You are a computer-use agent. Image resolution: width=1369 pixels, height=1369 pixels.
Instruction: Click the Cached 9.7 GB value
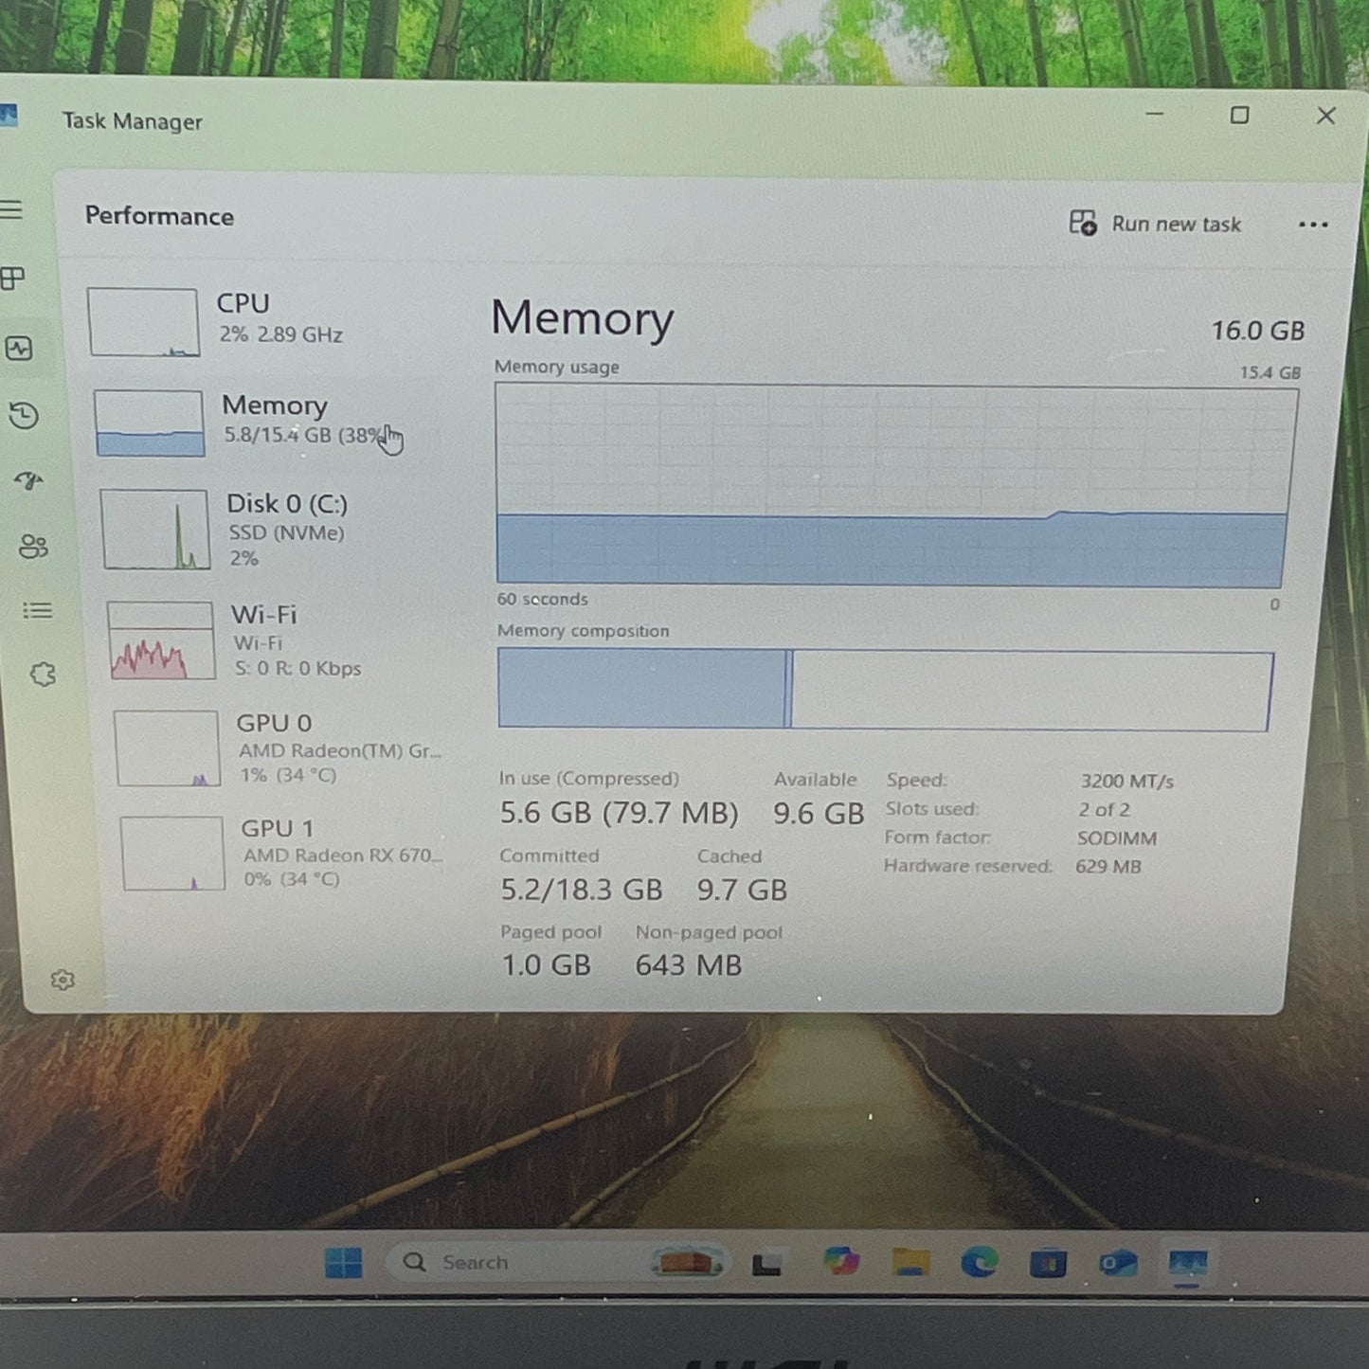click(742, 890)
